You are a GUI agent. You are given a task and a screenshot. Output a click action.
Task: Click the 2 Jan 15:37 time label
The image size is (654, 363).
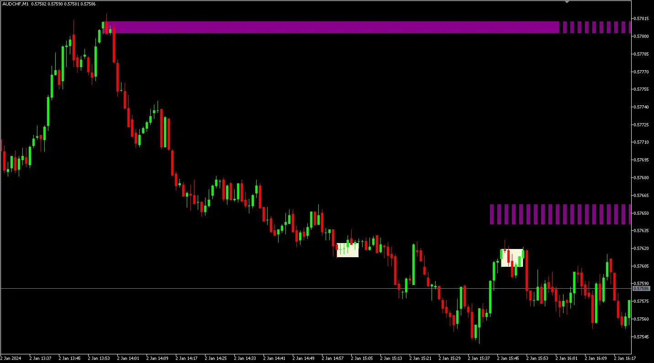[479, 358]
